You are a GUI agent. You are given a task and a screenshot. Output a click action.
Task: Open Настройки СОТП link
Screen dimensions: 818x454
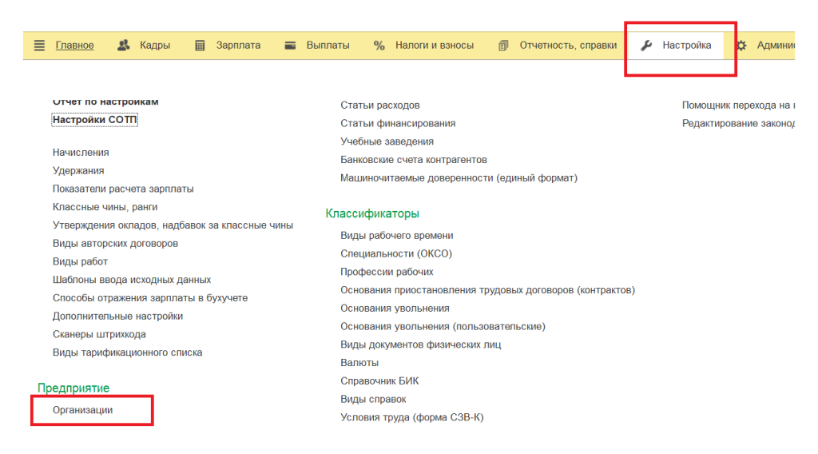pos(94,120)
